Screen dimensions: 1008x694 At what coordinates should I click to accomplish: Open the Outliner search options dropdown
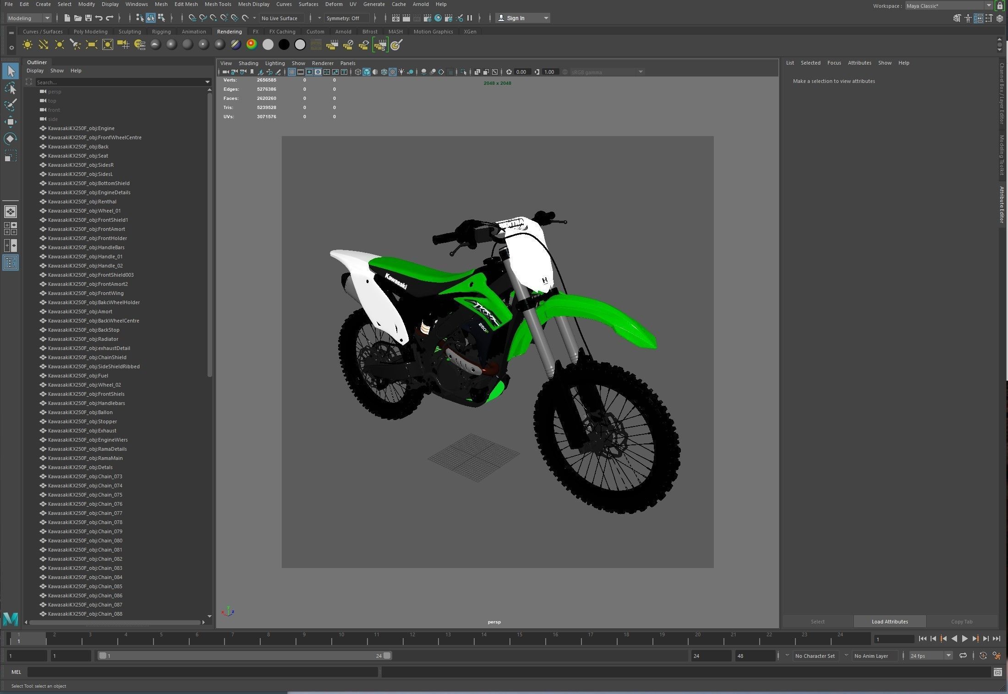(208, 82)
